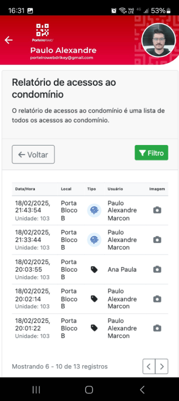This screenshot has height=401, width=179.
Task: Select the tag icon on Ana Paula row
Action: 94,269
